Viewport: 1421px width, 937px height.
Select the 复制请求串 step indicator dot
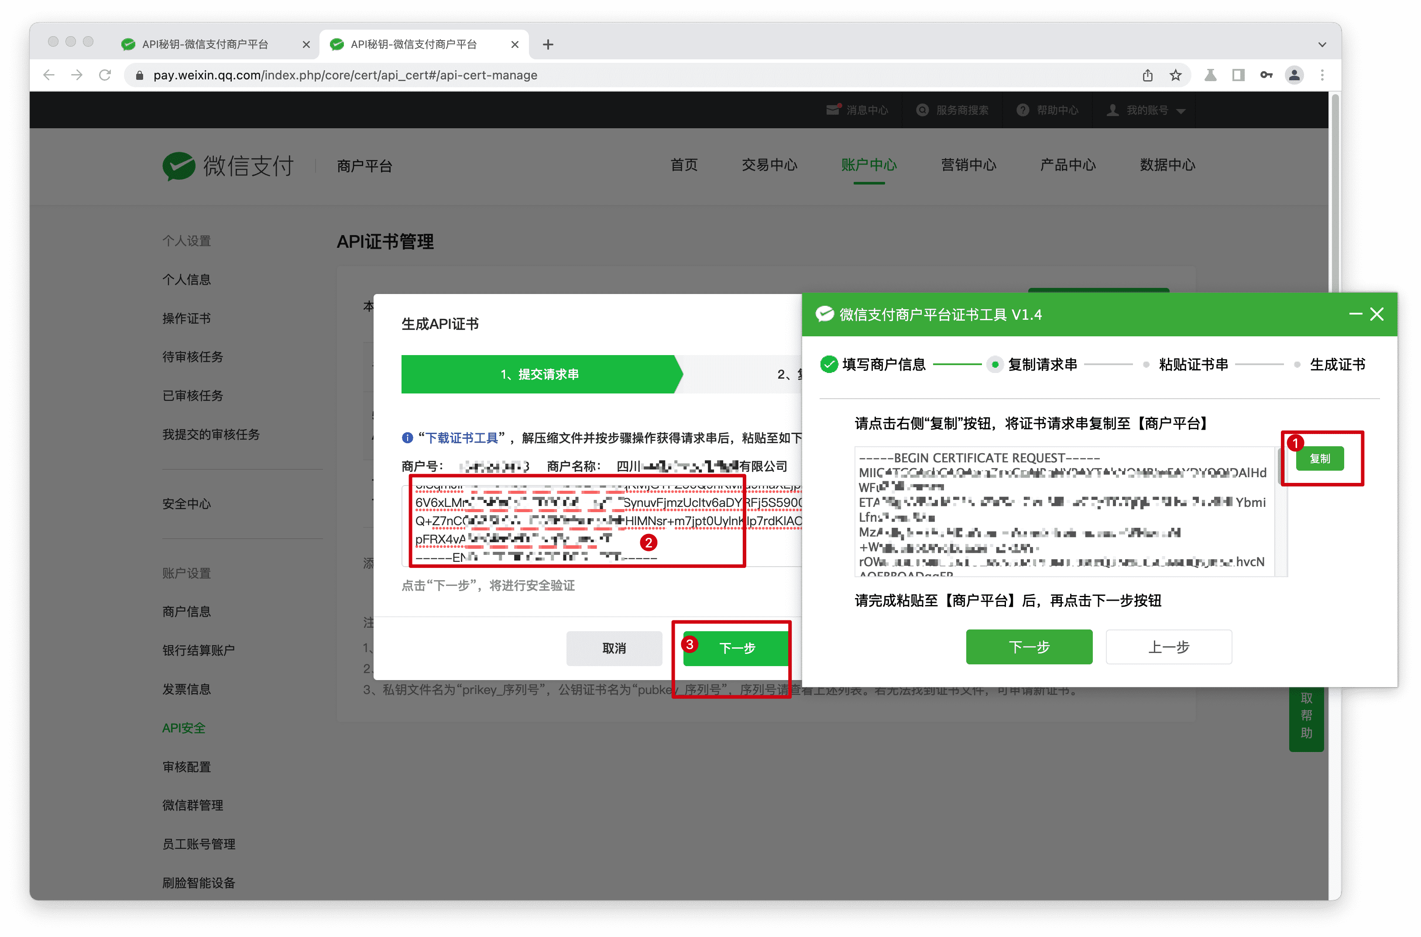tap(995, 364)
